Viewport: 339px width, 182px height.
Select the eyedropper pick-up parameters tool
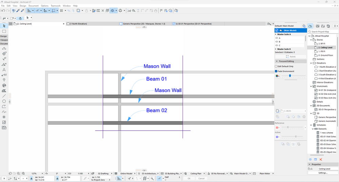[18, 10]
